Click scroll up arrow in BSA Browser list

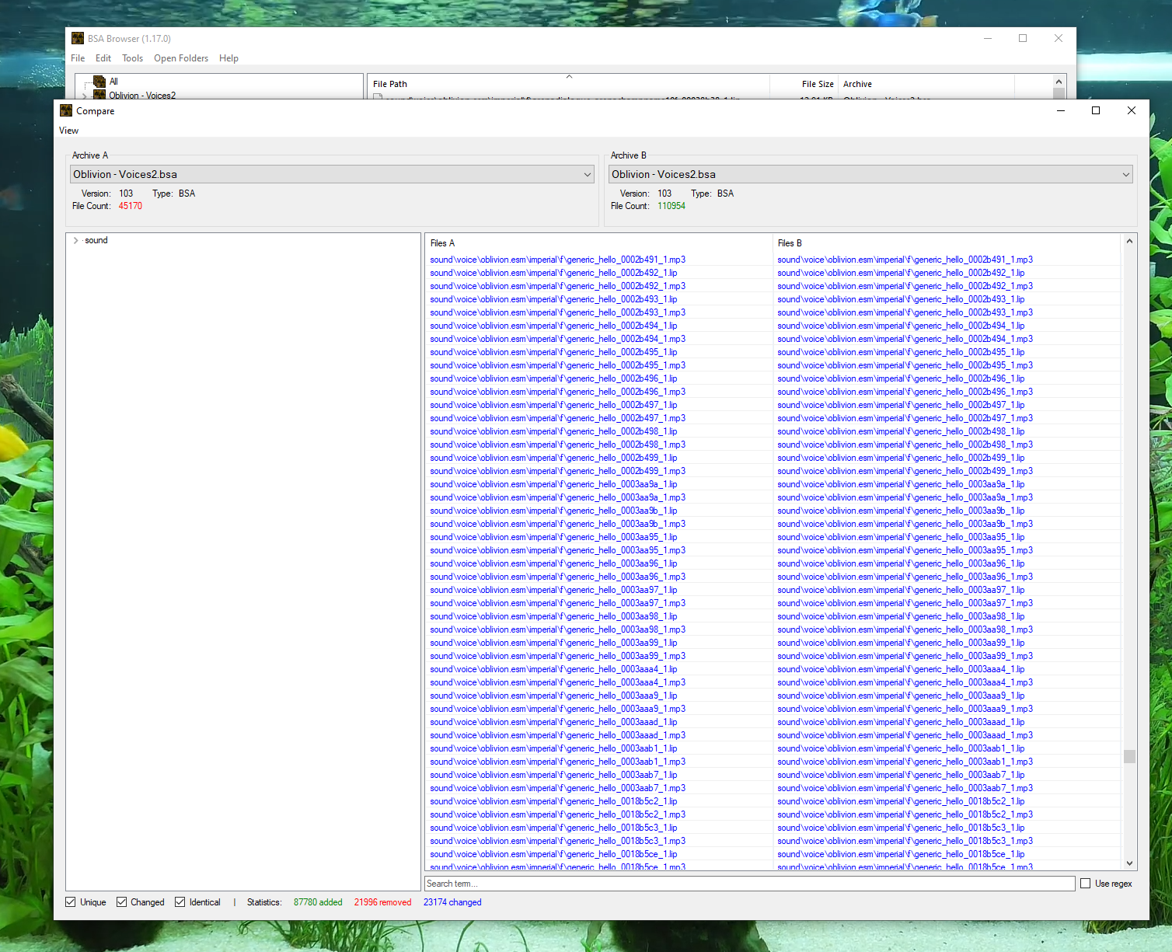pyautogui.click(x=1059, y=81)
